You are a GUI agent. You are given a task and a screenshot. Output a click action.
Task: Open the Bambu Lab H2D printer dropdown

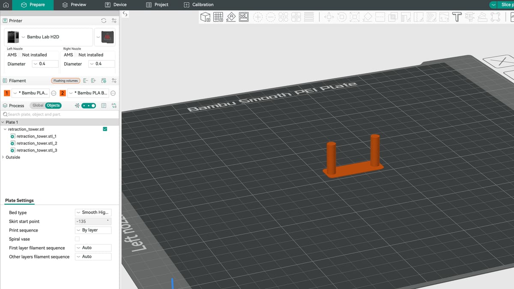pyautogui.click(x=49, y=37)
